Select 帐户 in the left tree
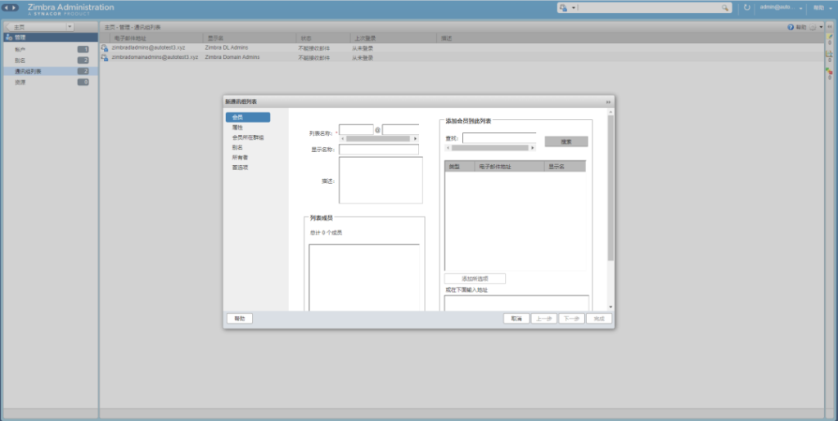The width and height of the screenshot is (838, 421). 51,49
